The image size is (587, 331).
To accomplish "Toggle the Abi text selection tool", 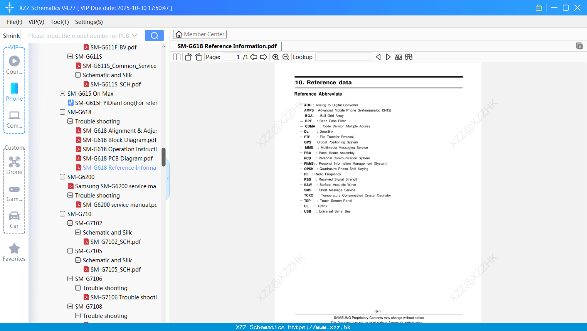I will pyautogui.click(x=398, y=57).
